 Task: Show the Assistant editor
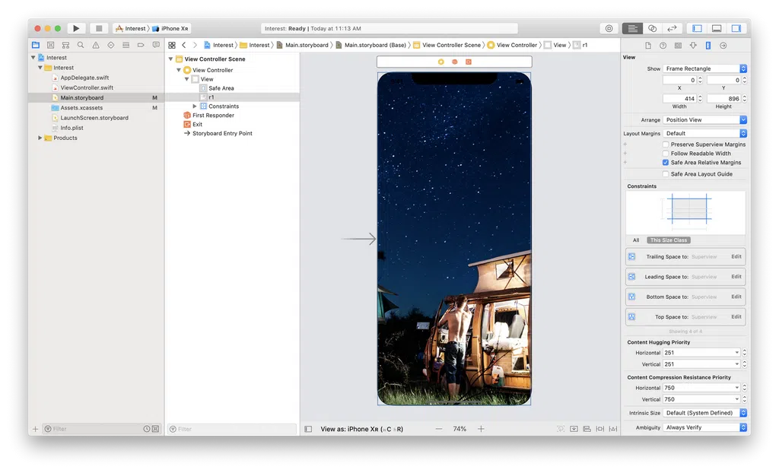pos(652,28)
